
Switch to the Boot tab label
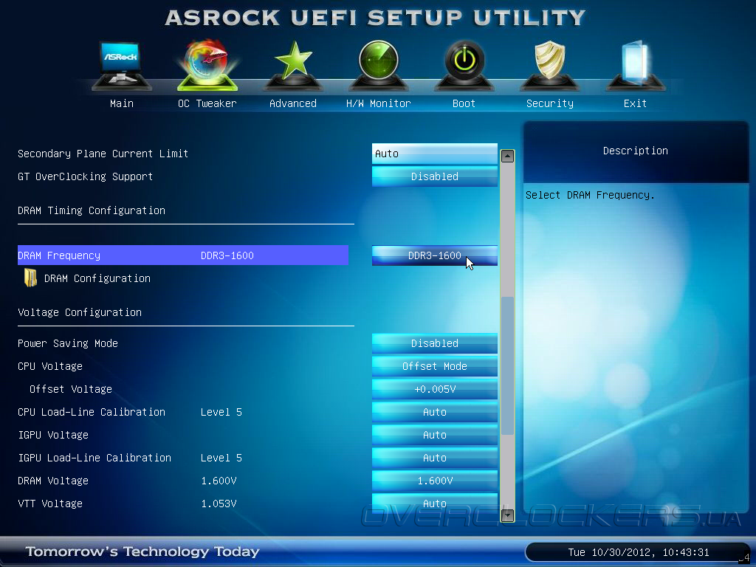pyautogui.click(x=464, y=103)
